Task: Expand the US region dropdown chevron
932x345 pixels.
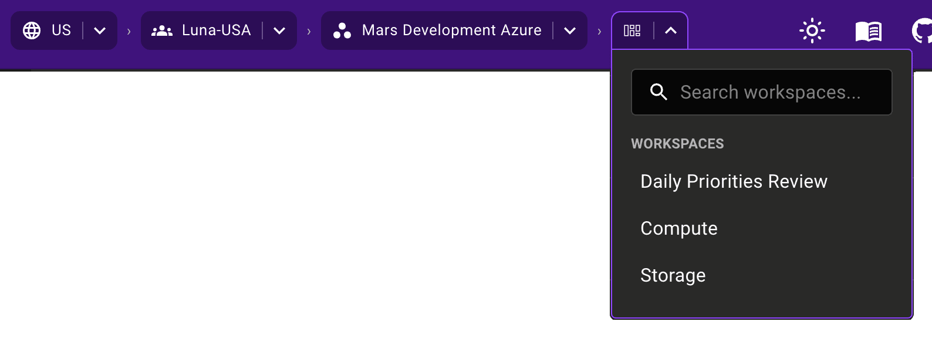Action: (100, 31)
